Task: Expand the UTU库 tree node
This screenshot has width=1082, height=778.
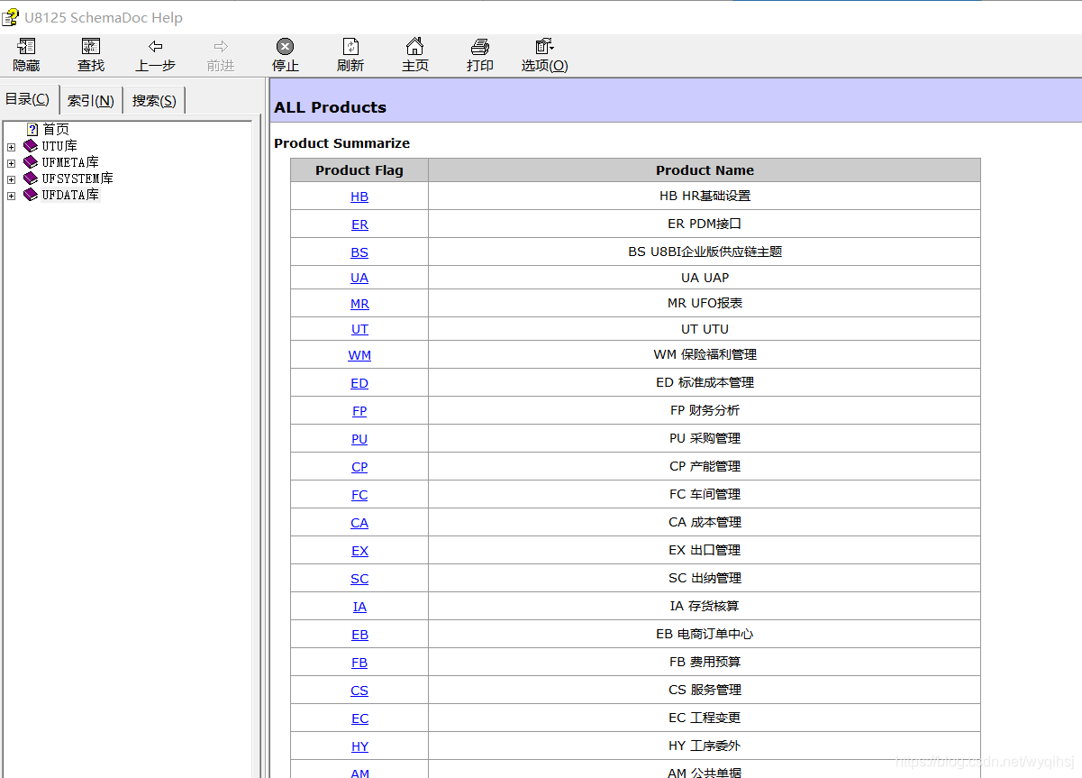Action: [12, 147]
